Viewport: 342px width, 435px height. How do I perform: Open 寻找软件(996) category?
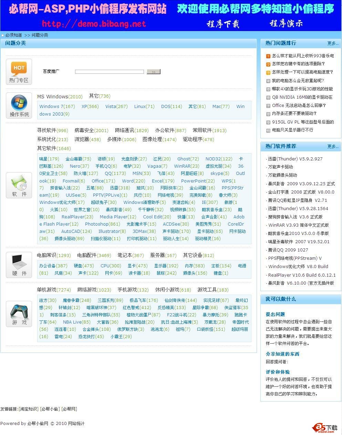click(53, 130)
